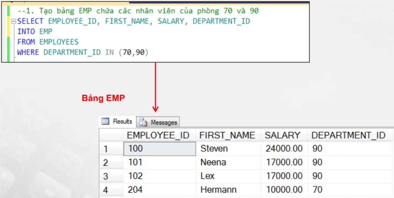The image size is (394, 198).
Task: Click the cell with employee ID 204
Action: click(x=159, y=190)
